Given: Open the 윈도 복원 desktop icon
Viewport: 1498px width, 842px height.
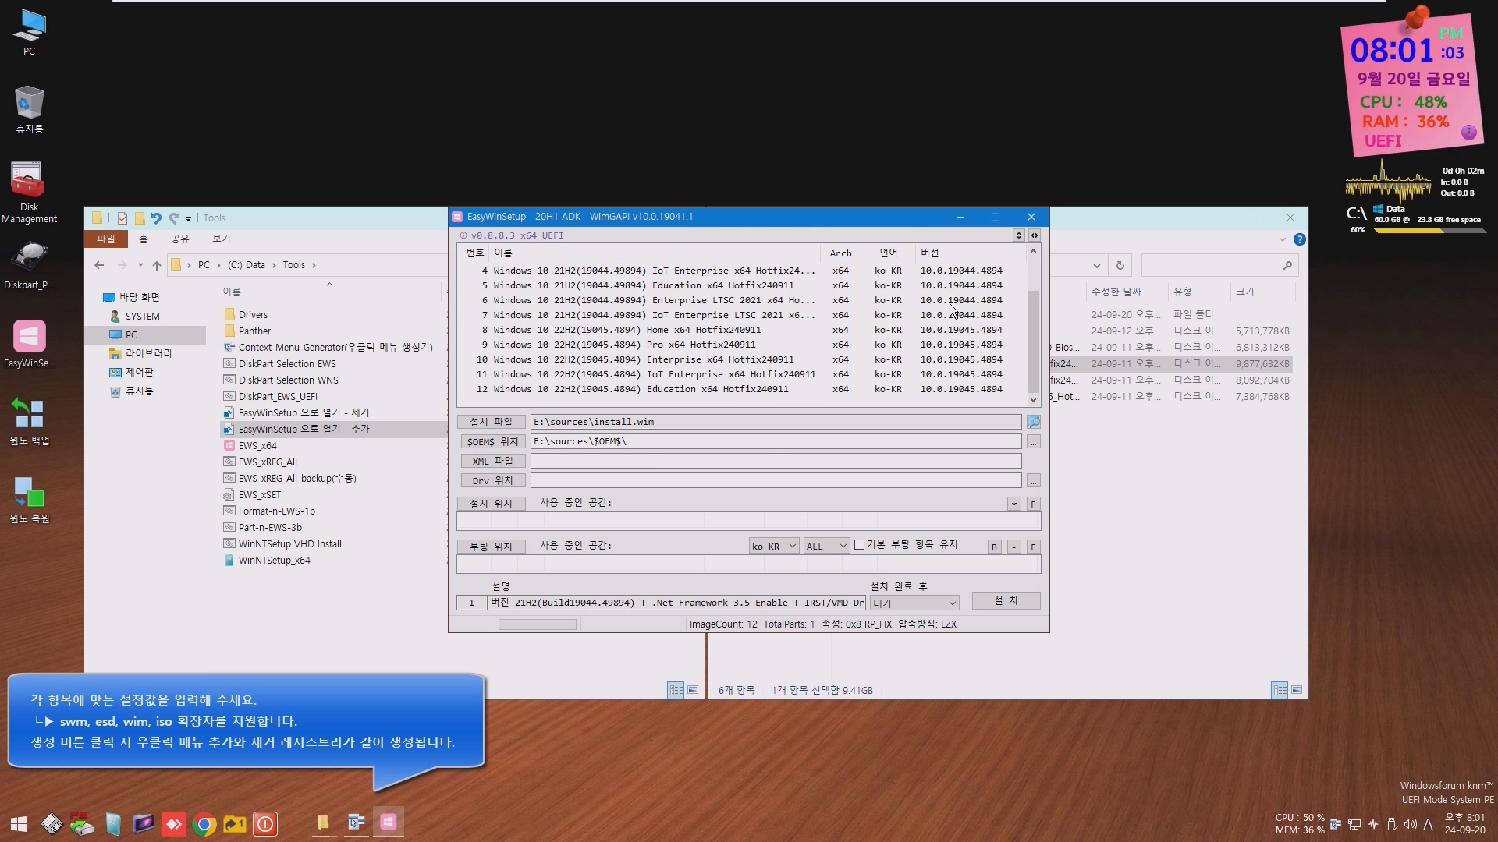Looking at the screenshot, I should (29, 499).
